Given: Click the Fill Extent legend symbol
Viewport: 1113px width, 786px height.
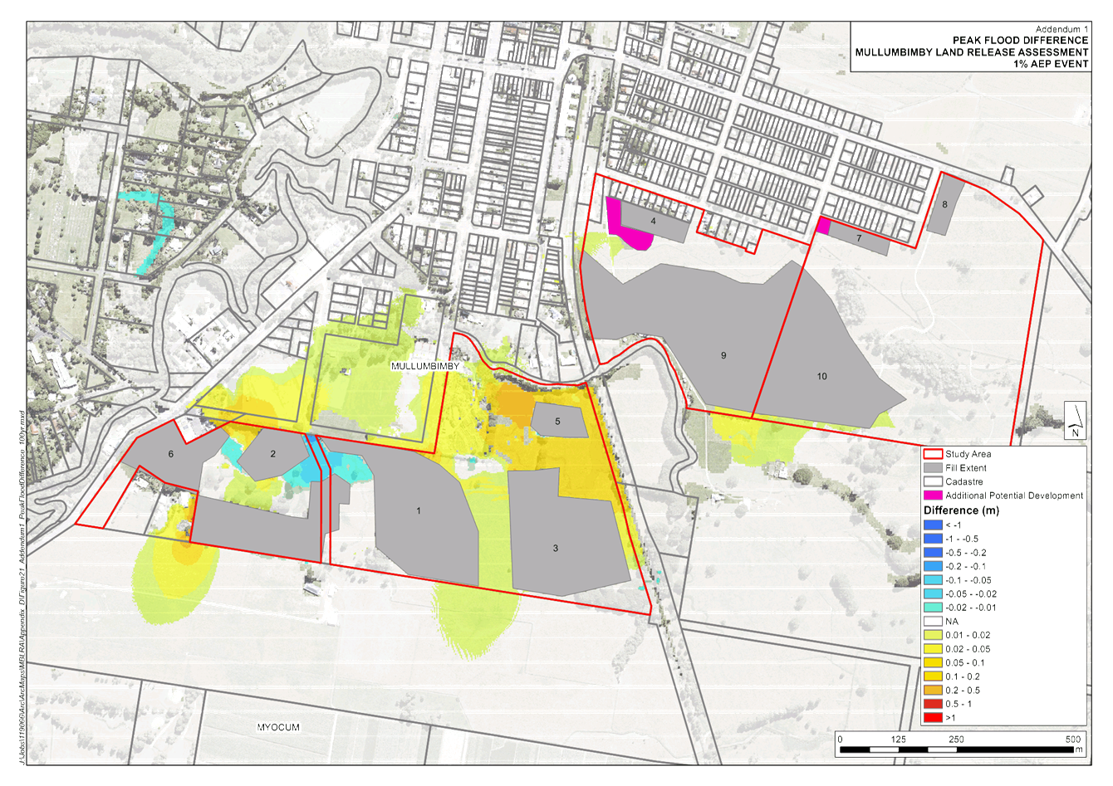Looking at the screenshot, I should click(x=934, y=468).
